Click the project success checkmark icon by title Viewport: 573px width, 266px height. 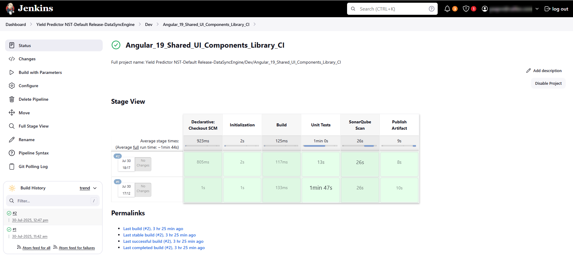116,45
